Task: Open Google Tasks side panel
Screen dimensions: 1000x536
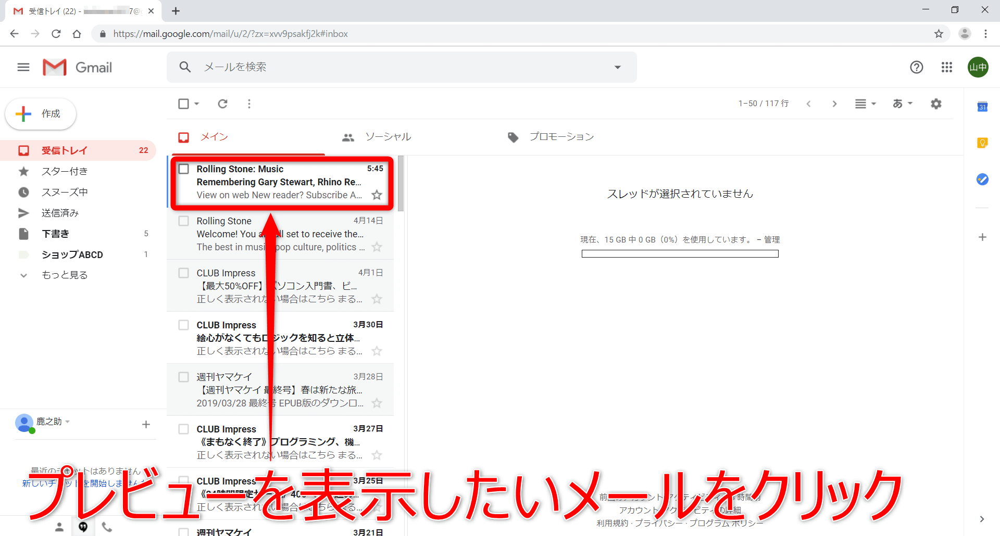Action: [x=982, y=179]
